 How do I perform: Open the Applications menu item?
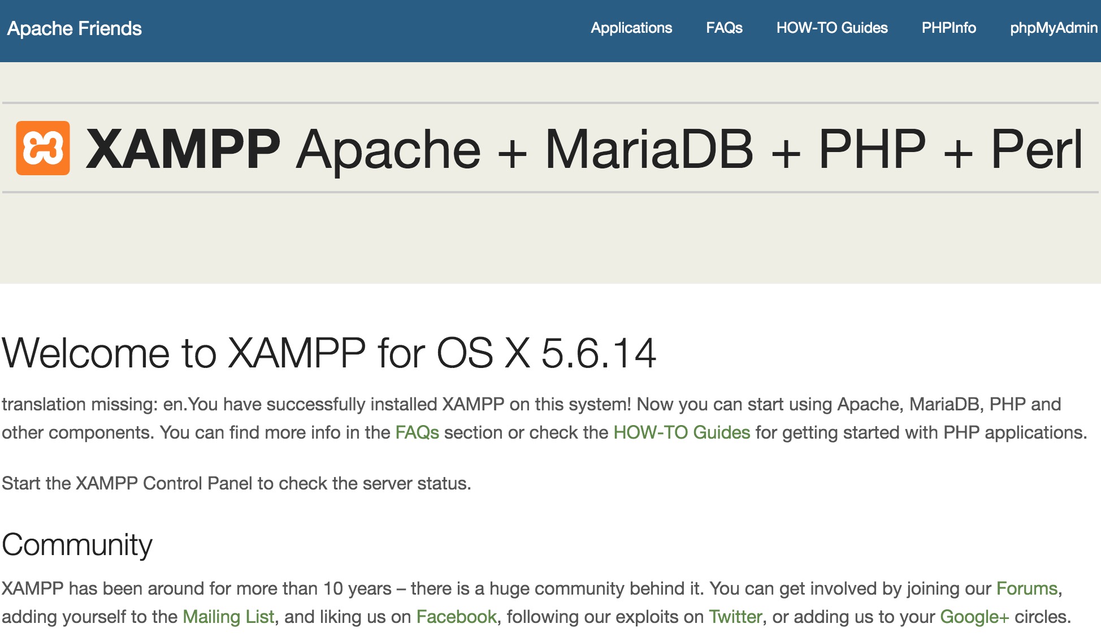click(631, 28)
